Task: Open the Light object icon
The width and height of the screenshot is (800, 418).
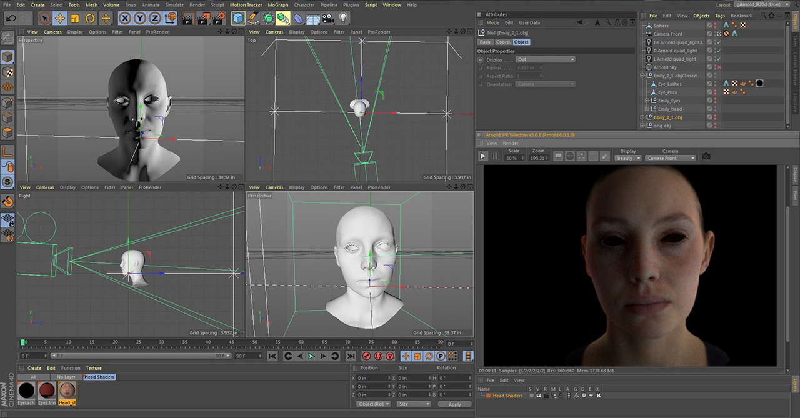Action: pos(343,18)
